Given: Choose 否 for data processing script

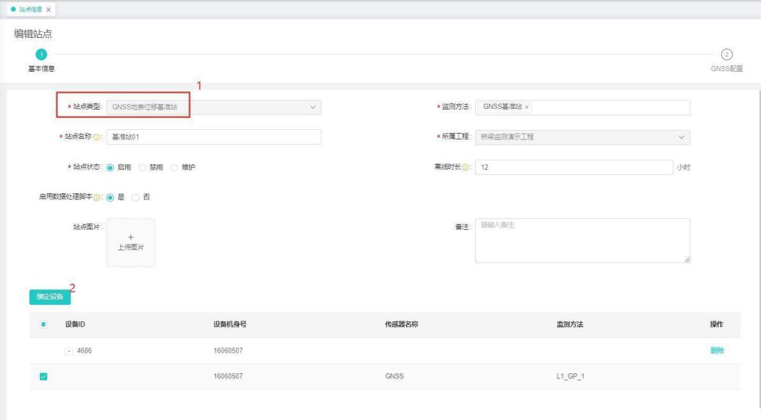Looking at the screenshot, I should click(x=135, y=197).
